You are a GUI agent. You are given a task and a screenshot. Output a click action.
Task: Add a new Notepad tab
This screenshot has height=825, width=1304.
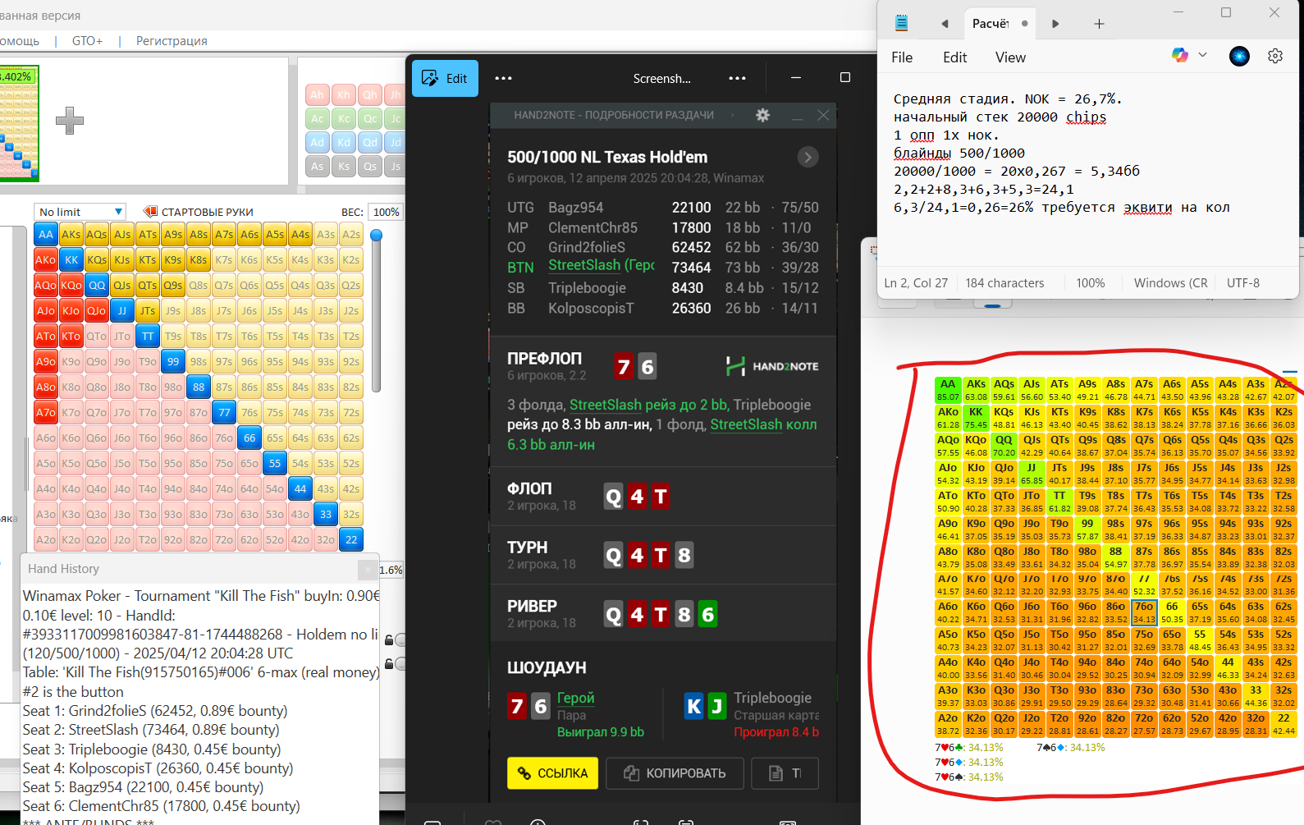point(1099,24)
